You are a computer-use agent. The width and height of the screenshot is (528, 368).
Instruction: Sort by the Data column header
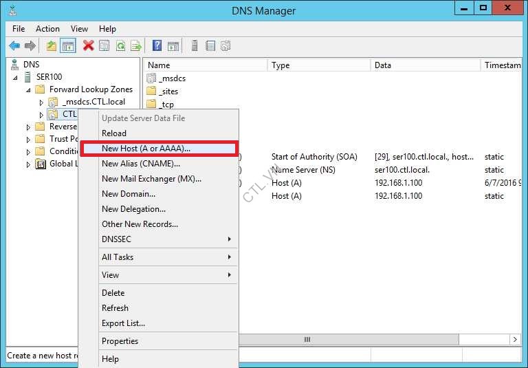[x=426, y=65]
